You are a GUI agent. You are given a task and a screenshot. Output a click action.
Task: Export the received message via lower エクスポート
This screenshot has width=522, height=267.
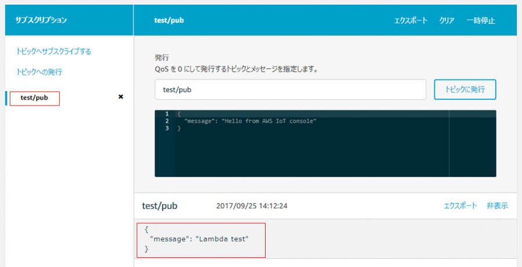[x=461, y=206]
